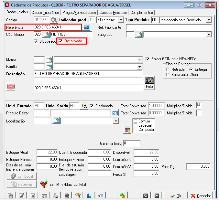Uncheck the Desativado checkbox

60,41
